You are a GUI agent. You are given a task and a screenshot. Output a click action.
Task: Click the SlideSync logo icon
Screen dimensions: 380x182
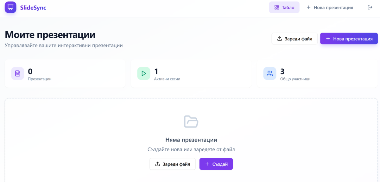point(10,7)
